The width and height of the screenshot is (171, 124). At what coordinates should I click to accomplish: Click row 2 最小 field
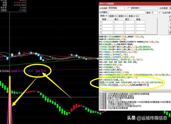pos(119,26)
